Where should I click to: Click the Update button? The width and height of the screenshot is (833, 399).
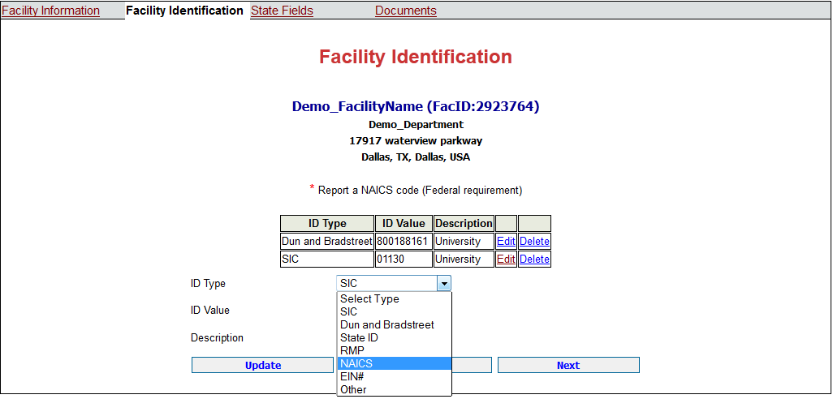pos(262,365)
